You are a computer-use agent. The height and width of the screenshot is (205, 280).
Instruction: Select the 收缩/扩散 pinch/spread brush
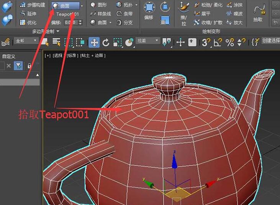(x=208, y=22)
